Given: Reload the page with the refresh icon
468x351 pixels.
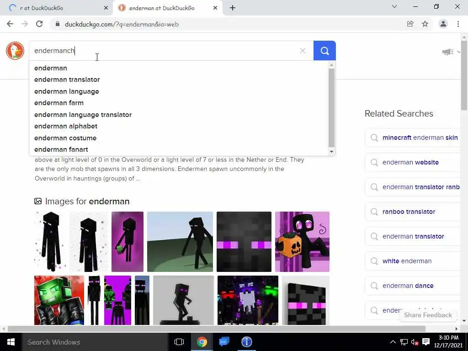Looking at the screenshot, I should pyautogui.click(x=39, y=24).
